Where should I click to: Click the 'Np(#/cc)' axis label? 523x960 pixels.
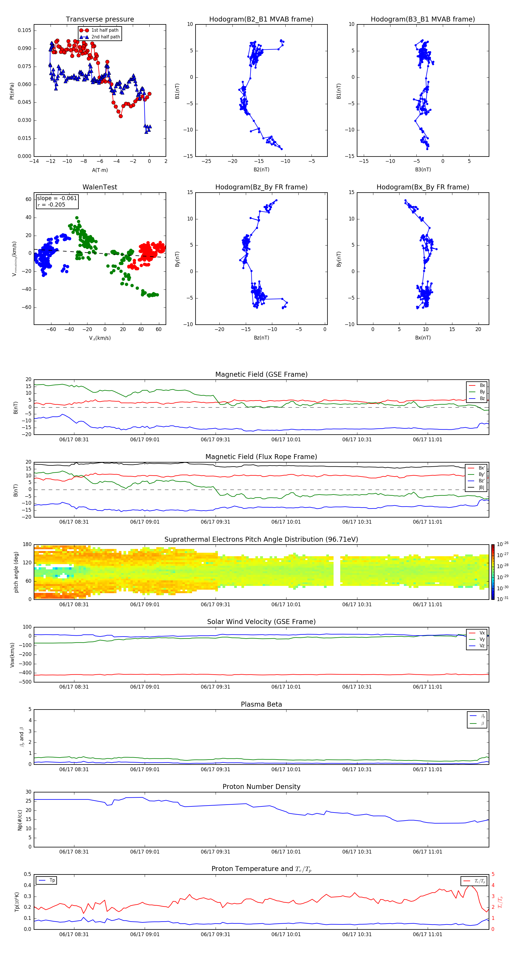point(20,820)
